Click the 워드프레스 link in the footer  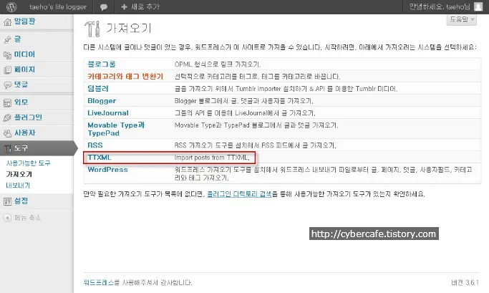[99, 283]
